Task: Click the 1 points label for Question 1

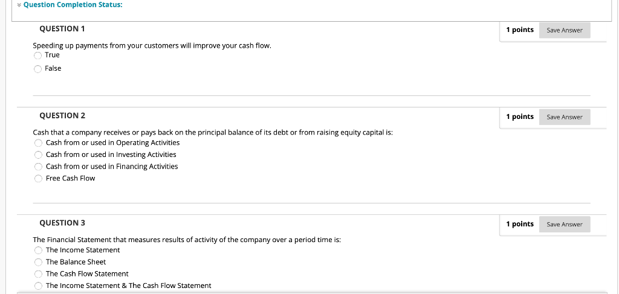Action: coord(520,30)
